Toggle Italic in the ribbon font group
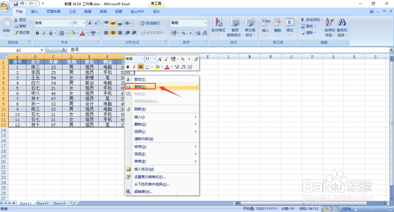394x212 pixels. coord(44,33)
